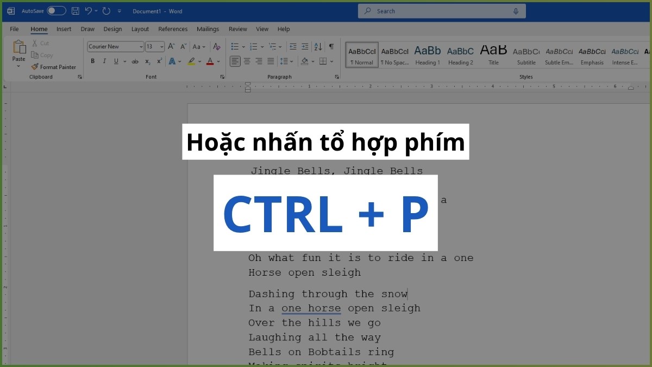The height and width of the screenshot is (367, 652).
Task: Apply strikethrough to text
Action: (135, 61)
